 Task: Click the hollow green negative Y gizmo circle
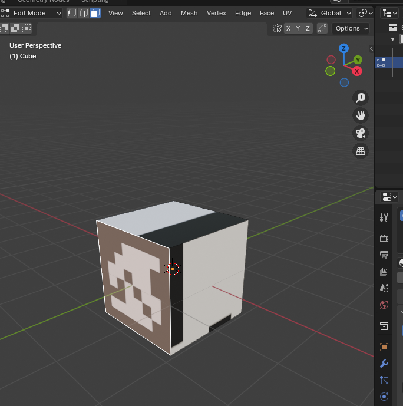pos(331,71)
